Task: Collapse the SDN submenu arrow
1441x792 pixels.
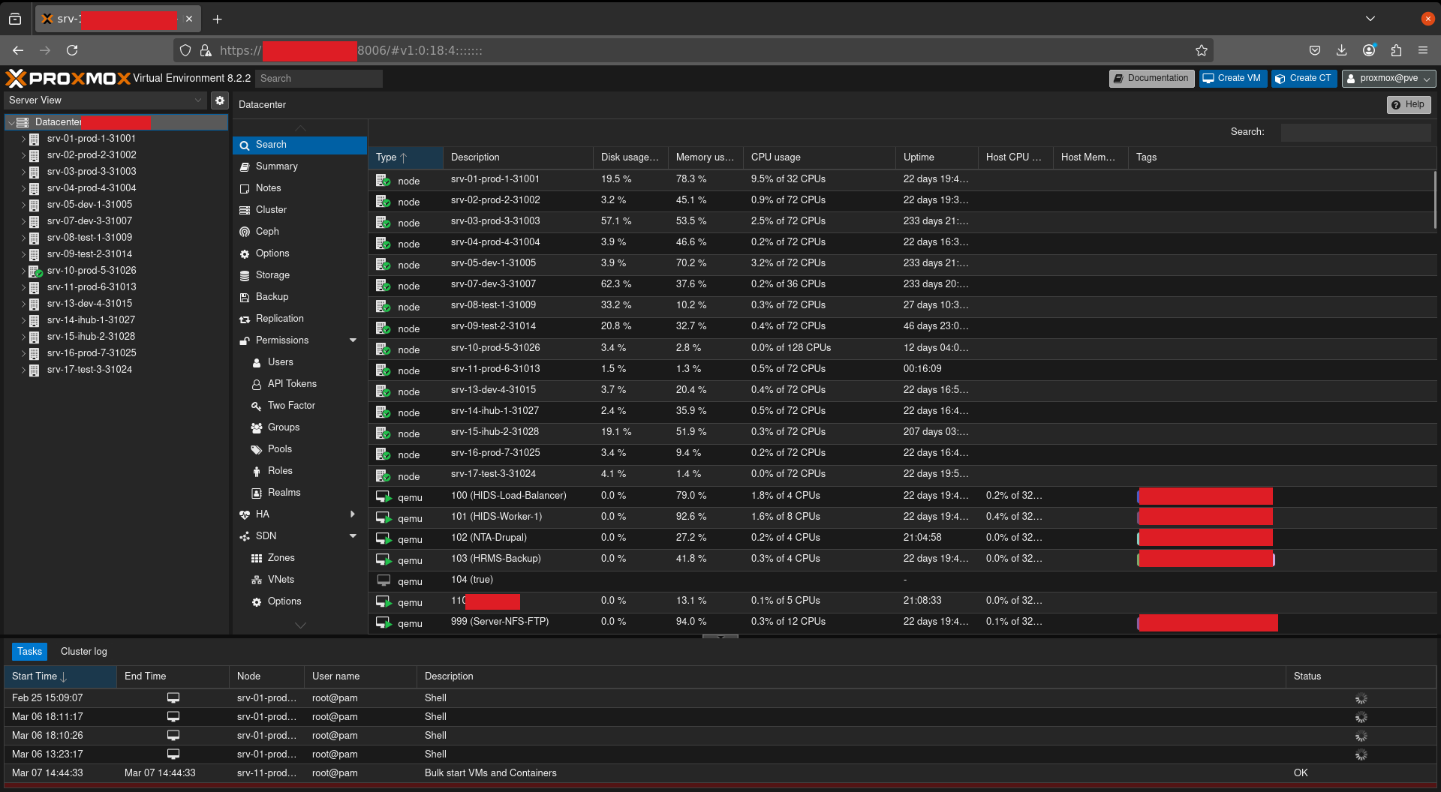Action: (x=353, y=536)
